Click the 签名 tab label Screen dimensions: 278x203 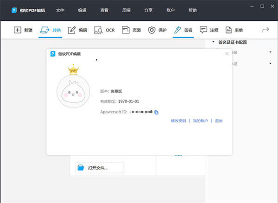click(188, 30)
